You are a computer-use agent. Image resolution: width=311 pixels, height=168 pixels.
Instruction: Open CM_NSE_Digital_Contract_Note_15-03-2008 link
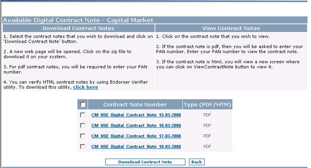point(136,115)
